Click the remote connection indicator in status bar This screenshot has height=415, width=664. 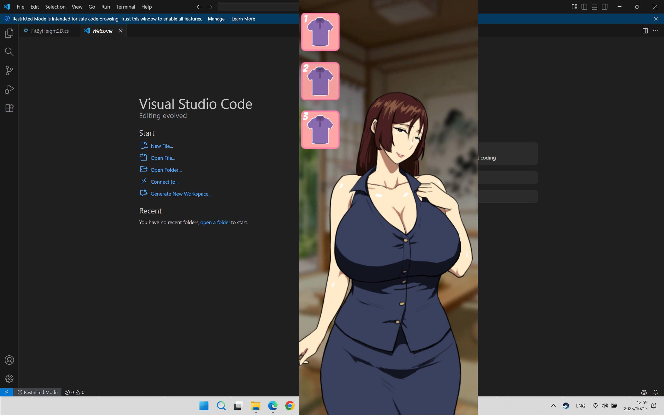pyautogui.click(x=6, y=392)
